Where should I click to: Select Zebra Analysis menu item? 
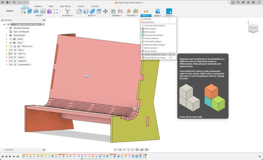click(x=158, y=29)
